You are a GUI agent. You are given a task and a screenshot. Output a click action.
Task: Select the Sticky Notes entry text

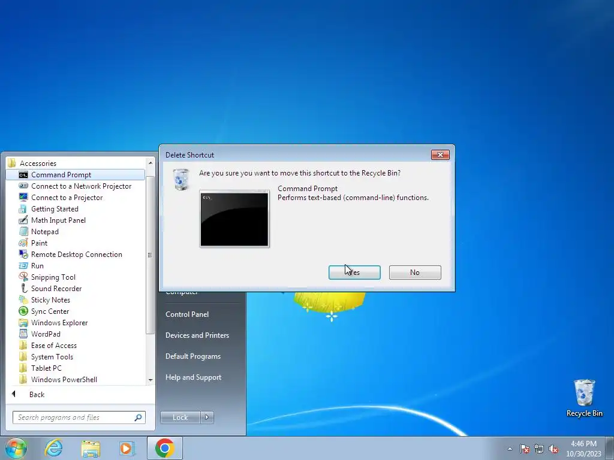(x=50, y=300)
